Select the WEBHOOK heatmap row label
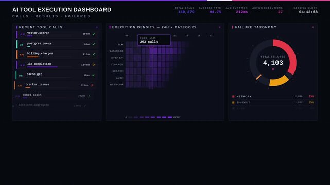 (x=116, y=85)
